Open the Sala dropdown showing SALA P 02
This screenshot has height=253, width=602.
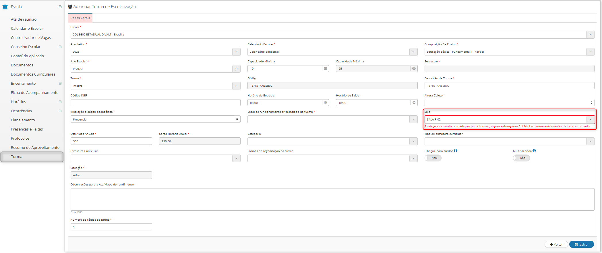click(591, 120)
